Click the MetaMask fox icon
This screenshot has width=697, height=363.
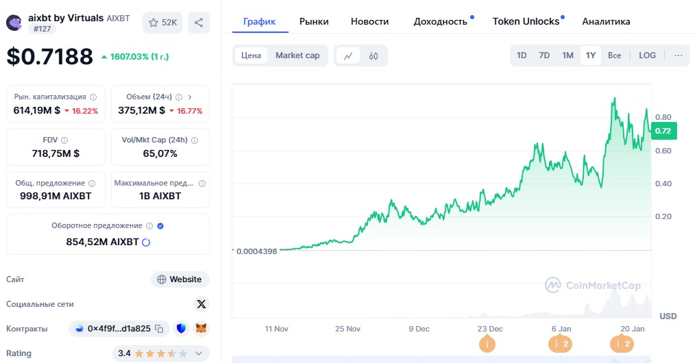[x=201, y=329]
